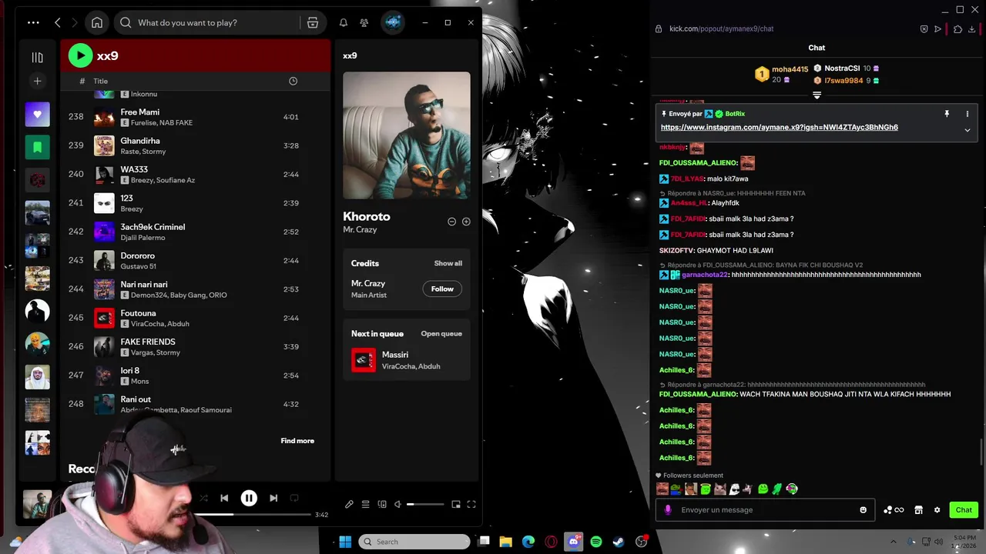Select track Nari nari nari

[x=196, y=289]
